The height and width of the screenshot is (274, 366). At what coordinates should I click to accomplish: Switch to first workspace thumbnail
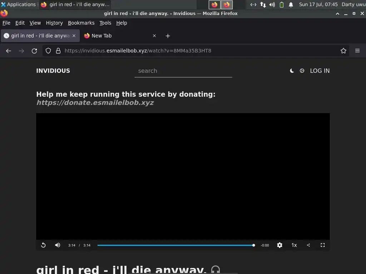click(214, 4)
